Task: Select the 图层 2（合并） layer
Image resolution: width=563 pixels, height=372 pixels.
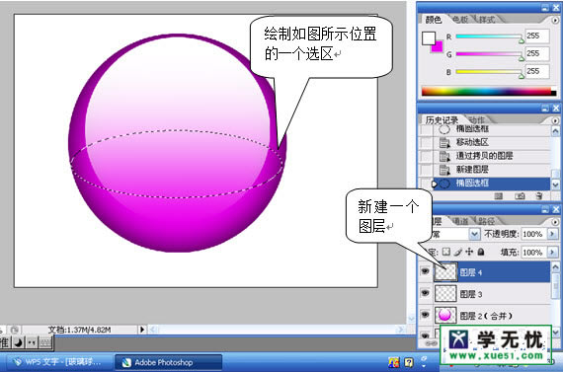Action: click(491, 316)
